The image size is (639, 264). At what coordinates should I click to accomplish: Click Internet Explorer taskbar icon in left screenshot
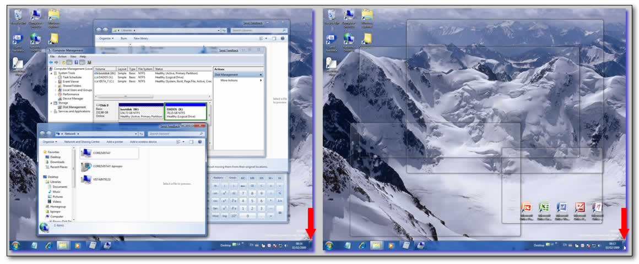point(48,245)
